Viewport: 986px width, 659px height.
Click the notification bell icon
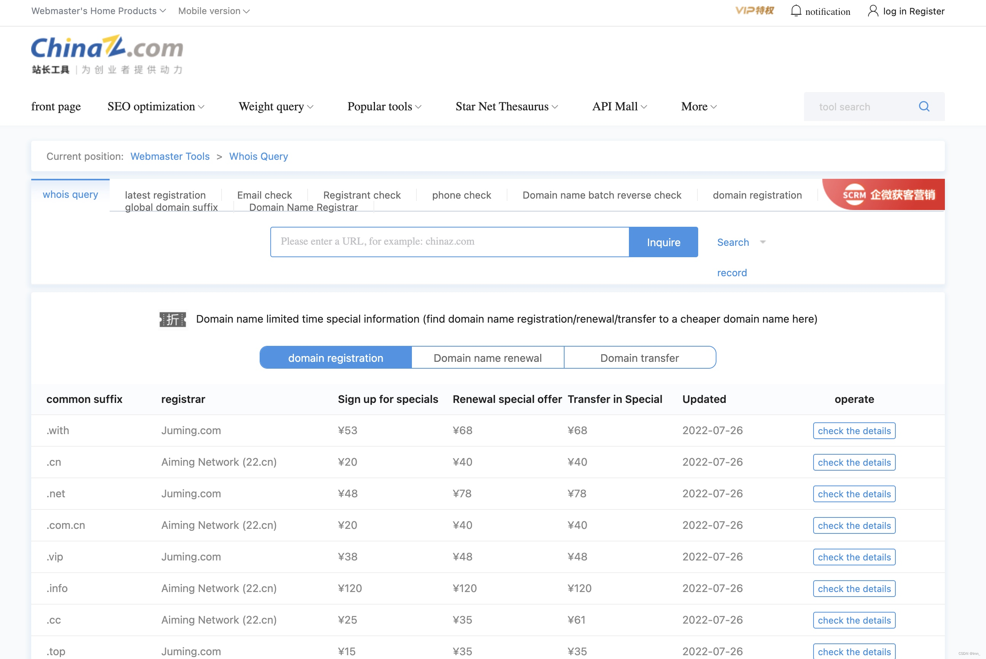coord(796,11)
